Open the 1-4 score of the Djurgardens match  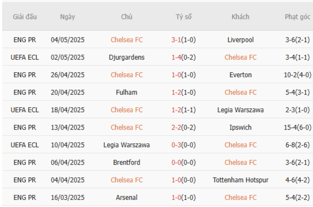point(176,57)
